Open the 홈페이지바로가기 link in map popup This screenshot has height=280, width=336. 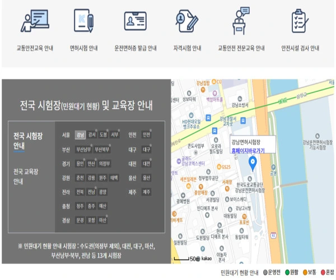pos(248,151)
